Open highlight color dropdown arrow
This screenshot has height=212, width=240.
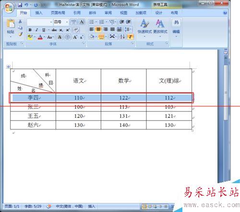point(35,37)
